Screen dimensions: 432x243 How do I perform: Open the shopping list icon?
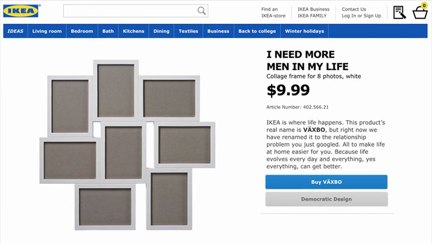399,12
